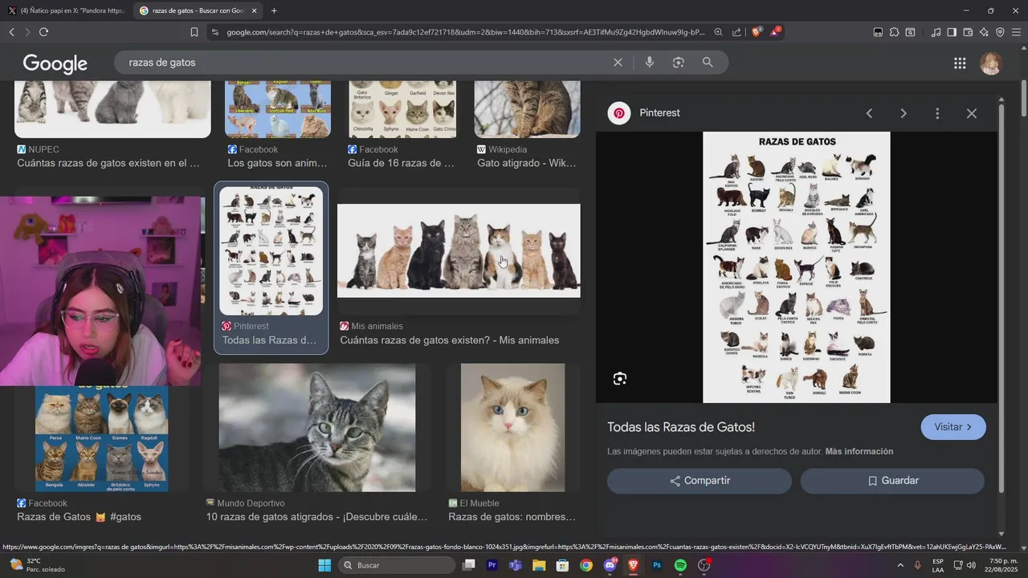Submit the search with the magnifier icon
The height and width of the screenshot is (578, 1028).
coord(708,63)
